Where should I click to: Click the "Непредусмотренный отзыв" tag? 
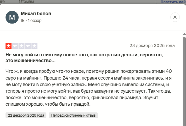pyautogui.click(x=73, y=115)
